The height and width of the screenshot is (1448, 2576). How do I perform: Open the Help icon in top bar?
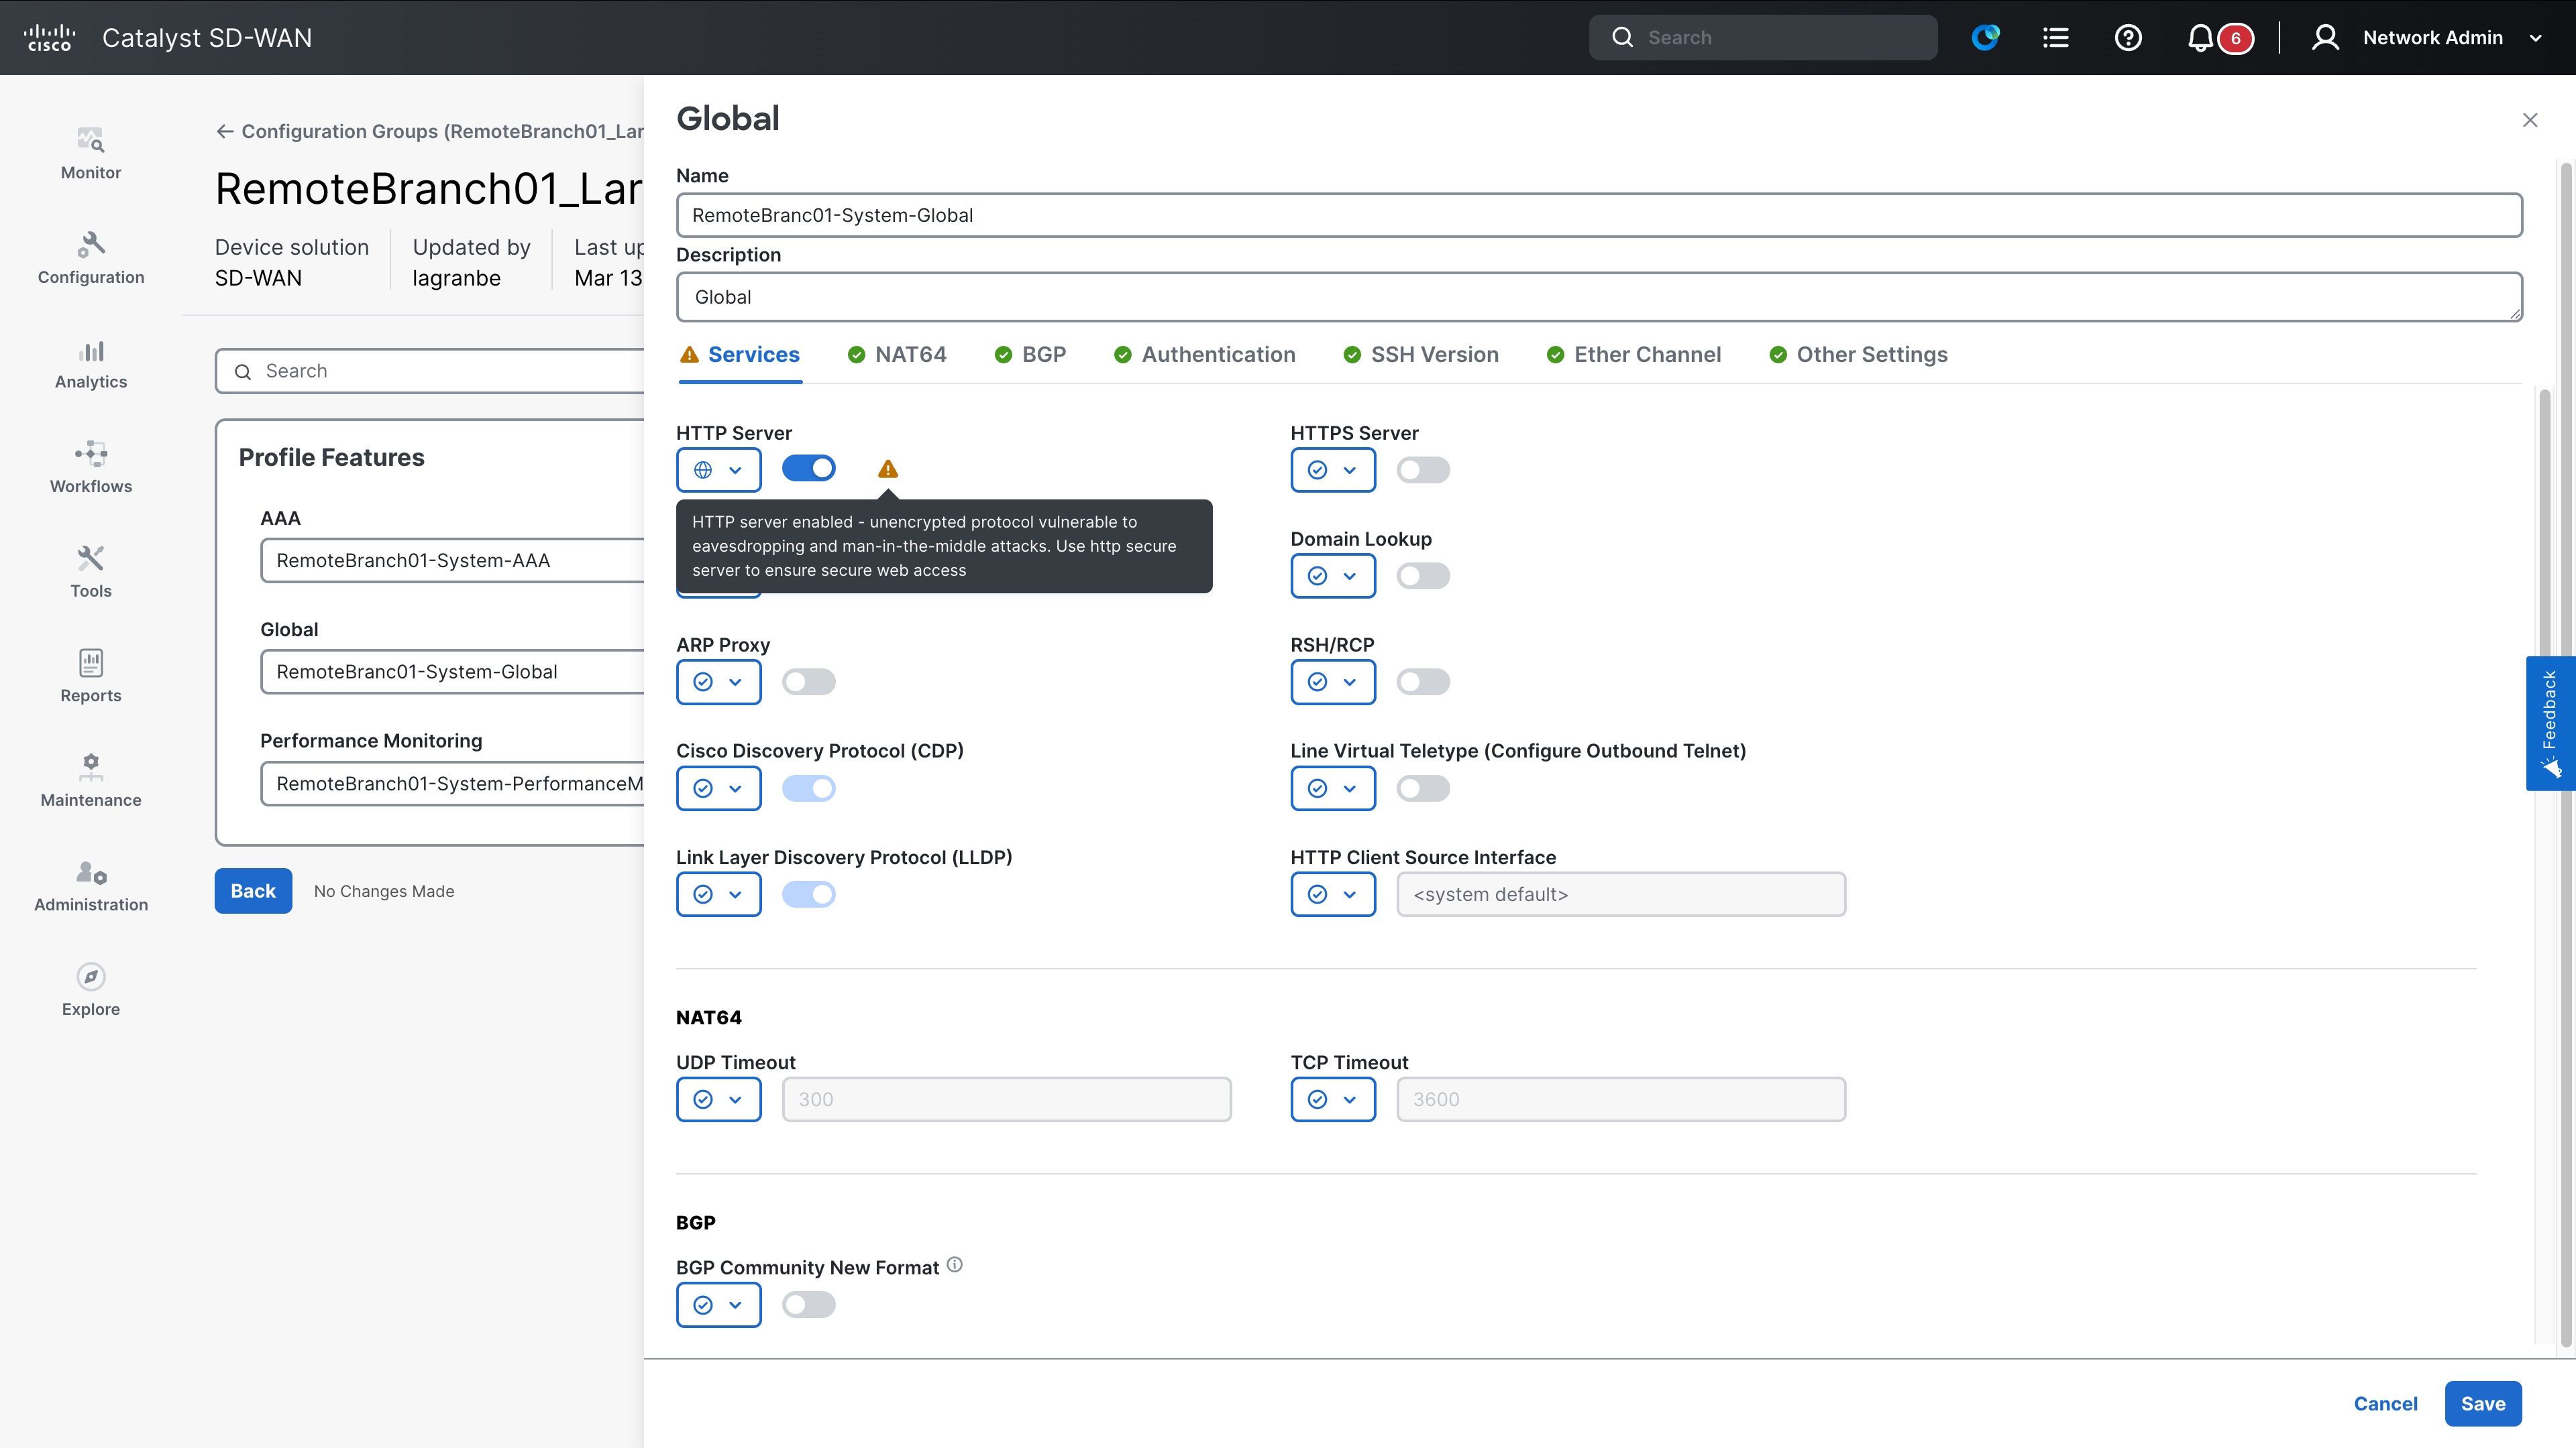tap(2128, 37)
